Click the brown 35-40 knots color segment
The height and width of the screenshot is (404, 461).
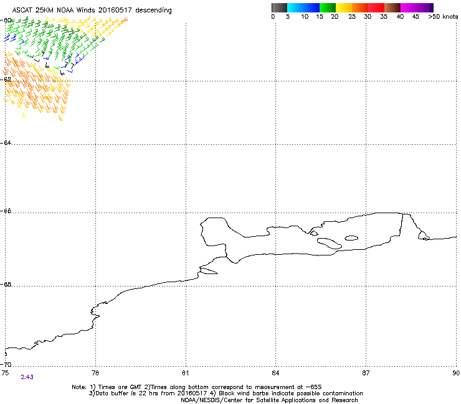pyautogui.click(x=392, y=7)
